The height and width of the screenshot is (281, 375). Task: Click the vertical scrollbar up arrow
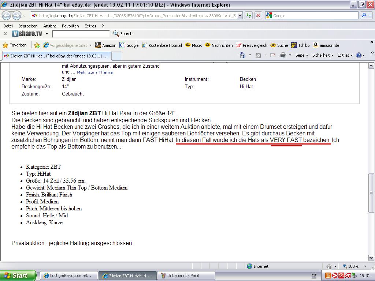371,66
